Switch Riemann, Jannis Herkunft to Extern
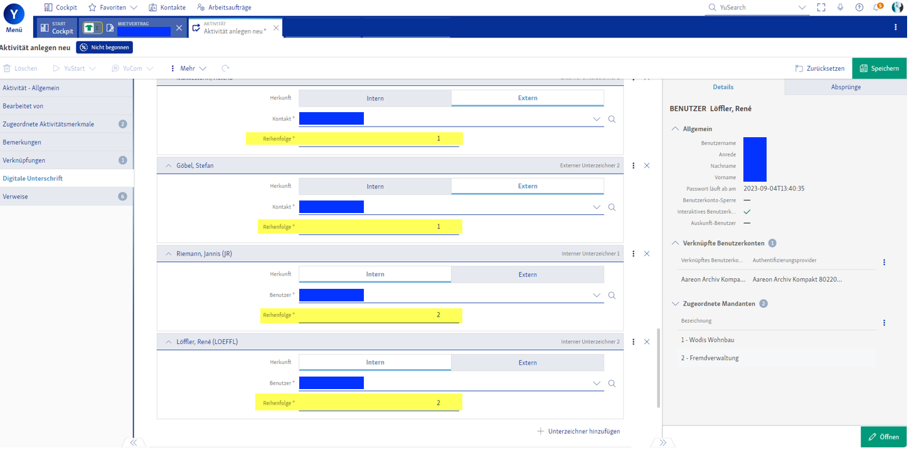The width and height of the screenshot is (909, 453). [x=527, y=274]
